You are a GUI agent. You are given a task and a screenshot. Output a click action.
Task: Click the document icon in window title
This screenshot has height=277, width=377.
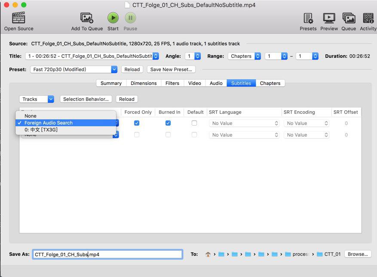click(127, 5)
